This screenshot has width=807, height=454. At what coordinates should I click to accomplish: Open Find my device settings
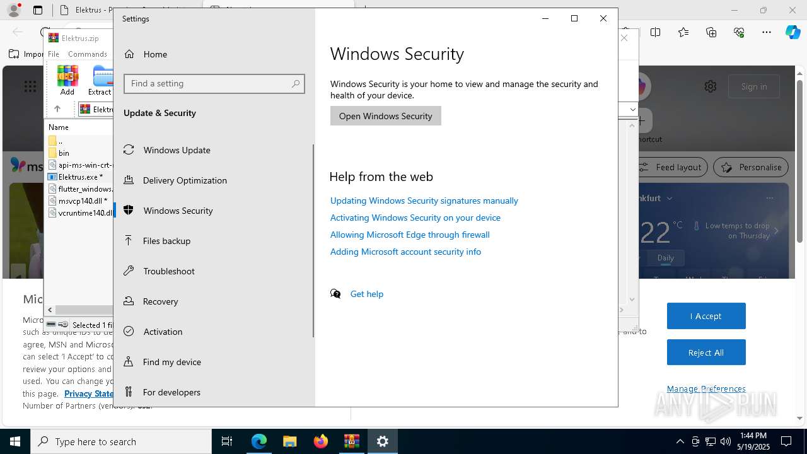coord(214,362)
